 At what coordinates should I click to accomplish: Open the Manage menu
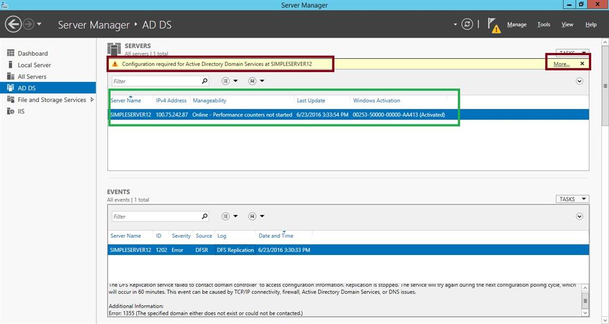click(x=517, y=24)
